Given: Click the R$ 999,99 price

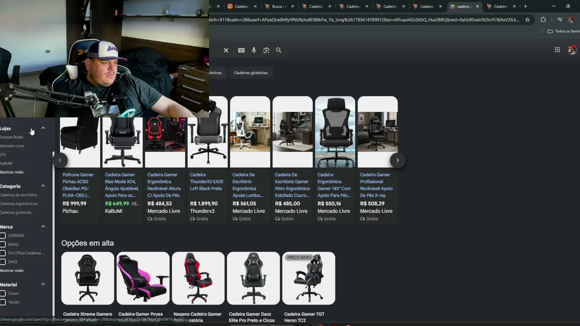Looking at the screenshot, I should (x=74, y=204).
